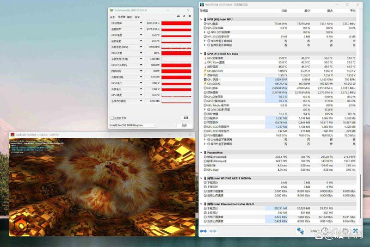Open the GPU-Z hamburger menu icon

[x=190, y=16]
